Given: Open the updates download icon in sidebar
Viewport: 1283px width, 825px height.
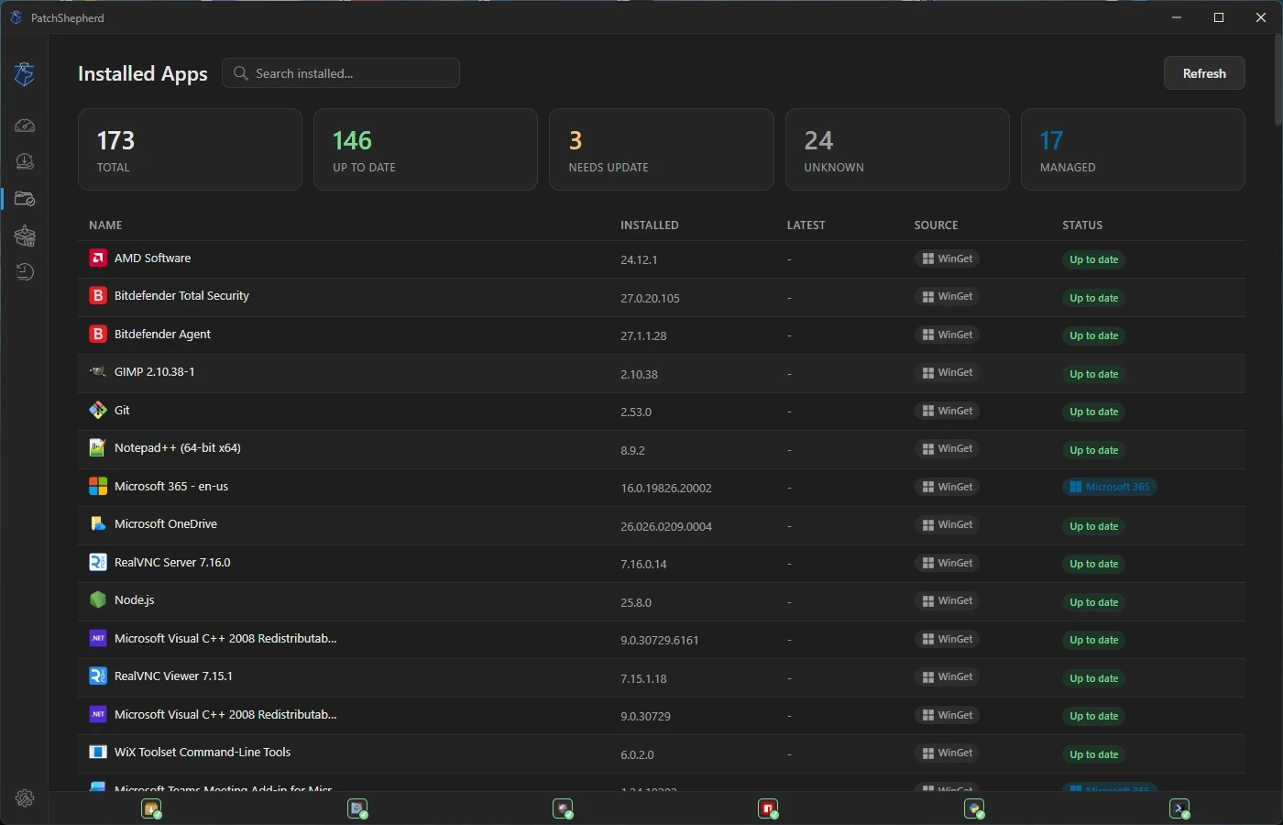Looking at the screenshot, I should [25, 161].
